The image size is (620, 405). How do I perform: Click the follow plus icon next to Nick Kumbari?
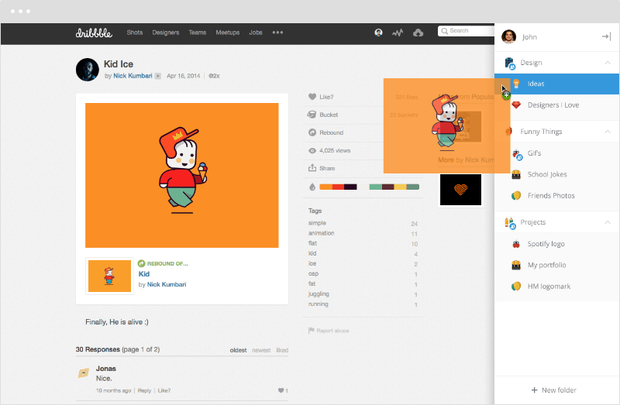click(157, 76)
